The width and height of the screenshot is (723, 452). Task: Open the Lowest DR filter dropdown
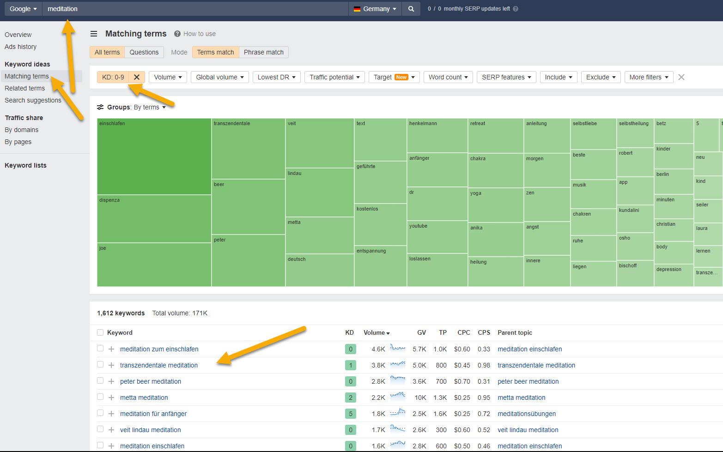(x=277, y=77)
